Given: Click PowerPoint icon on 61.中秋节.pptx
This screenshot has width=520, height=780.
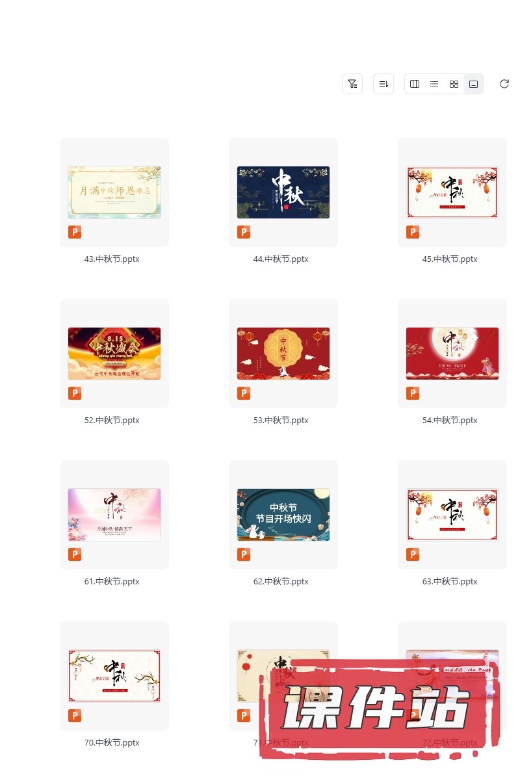Looking at the screenshot, I should pos(75,554).
